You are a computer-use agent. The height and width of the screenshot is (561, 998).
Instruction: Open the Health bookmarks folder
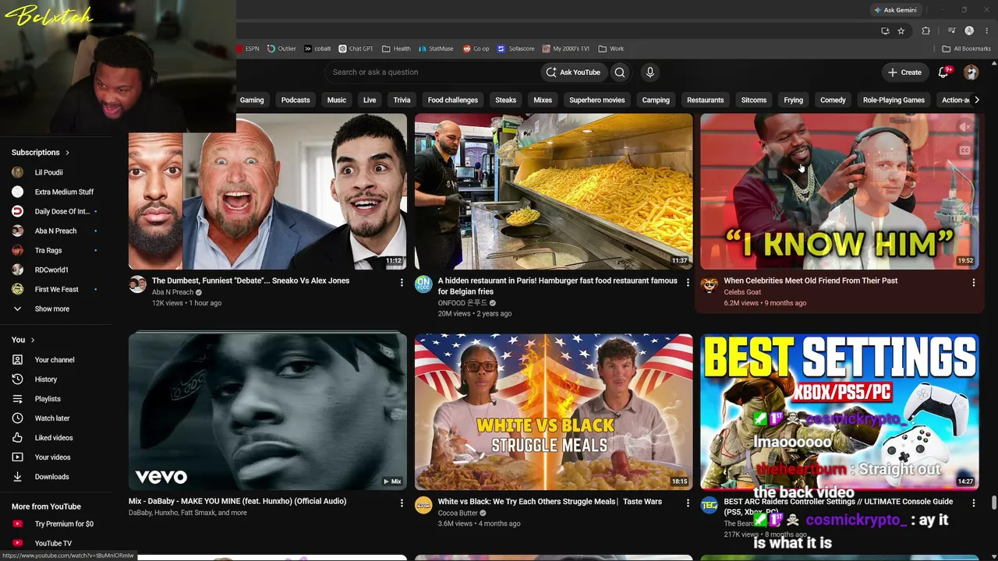point(396,48)
